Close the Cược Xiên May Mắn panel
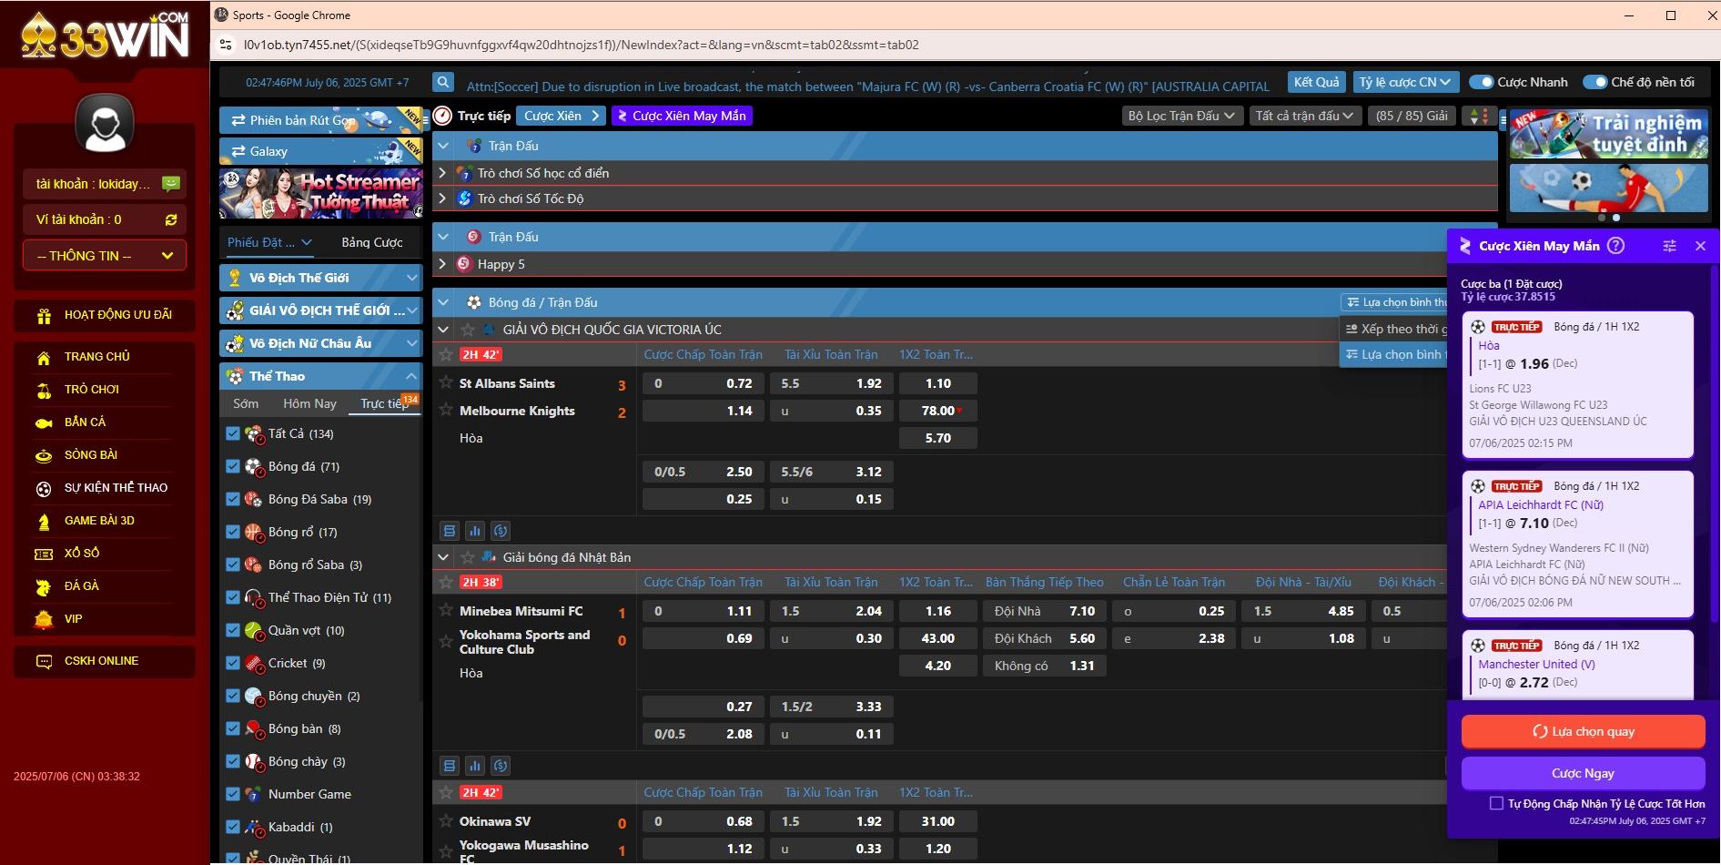The height and width of the screenshot is (865, 1721). (1700, 246)
